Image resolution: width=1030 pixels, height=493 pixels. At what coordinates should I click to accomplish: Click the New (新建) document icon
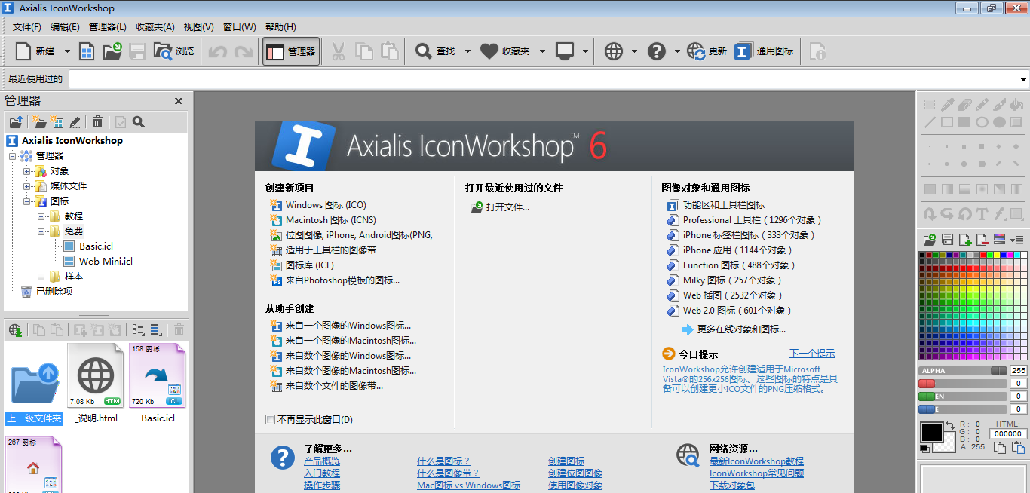point(24,51)
